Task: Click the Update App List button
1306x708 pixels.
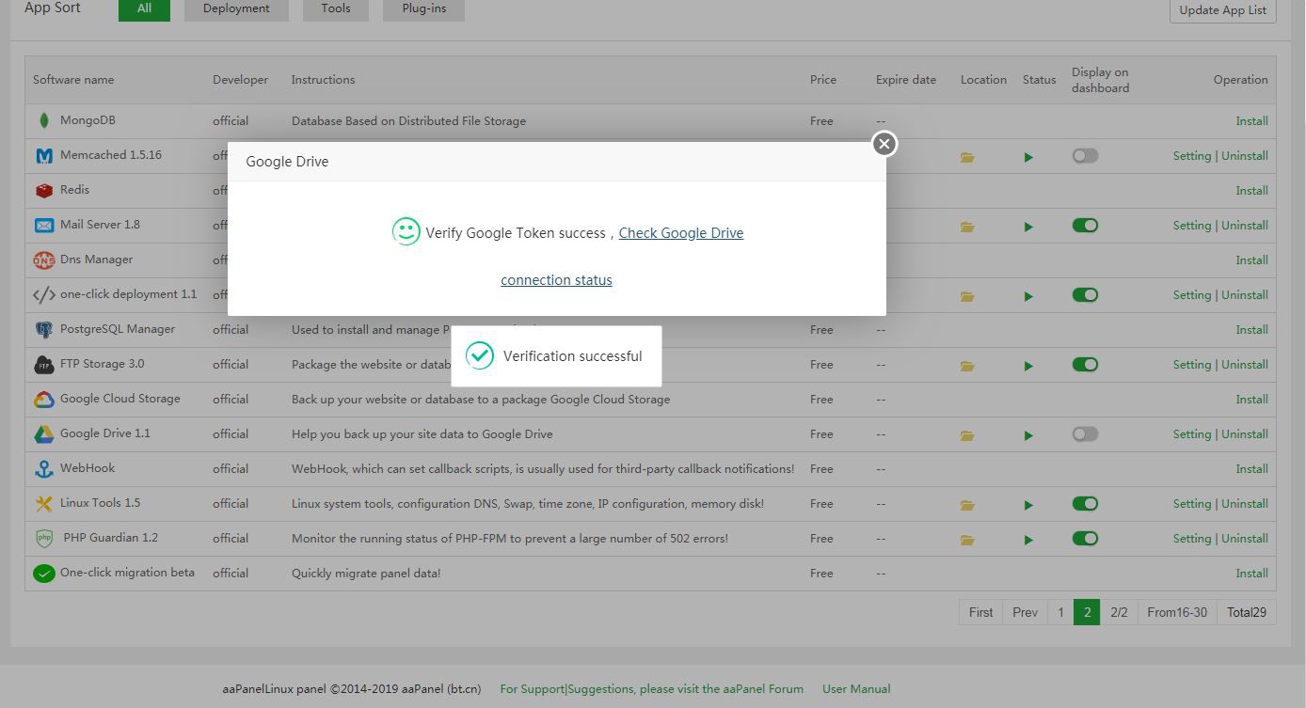Action: pyautogui.click(x=1222, y=10)
